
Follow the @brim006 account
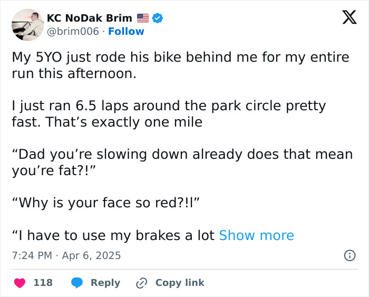coord(126,32)
